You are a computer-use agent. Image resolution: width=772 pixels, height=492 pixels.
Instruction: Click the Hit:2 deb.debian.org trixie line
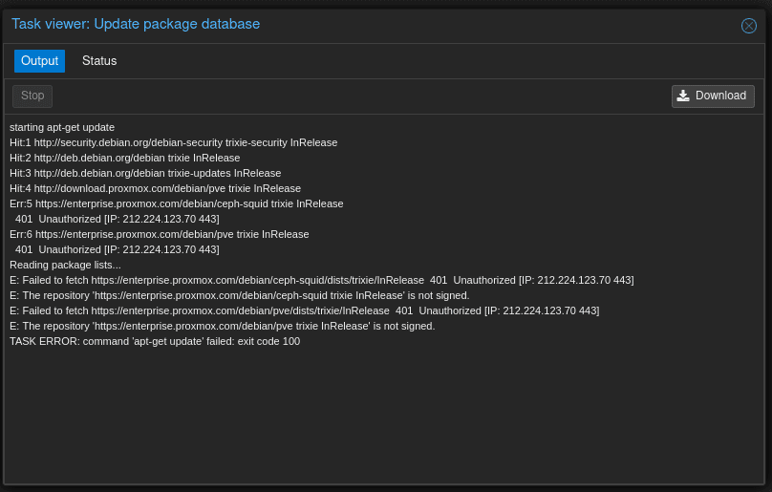124,158
